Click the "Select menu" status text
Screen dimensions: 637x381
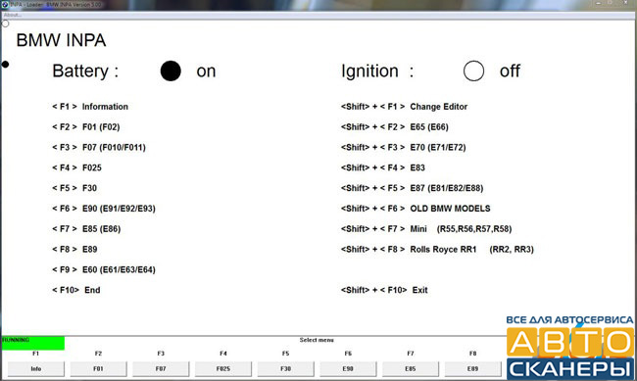click(317, 340)
